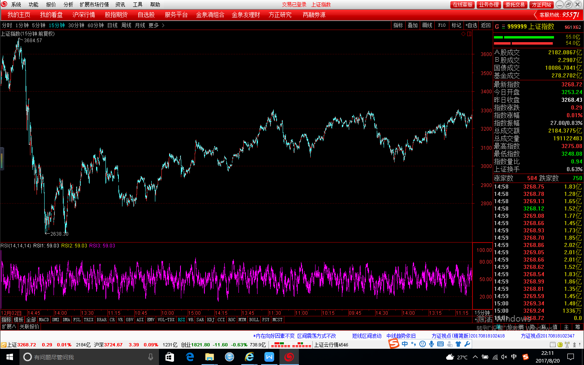Expand the 扩展∧ panel

pyautogui.click(x=9, y=326)
